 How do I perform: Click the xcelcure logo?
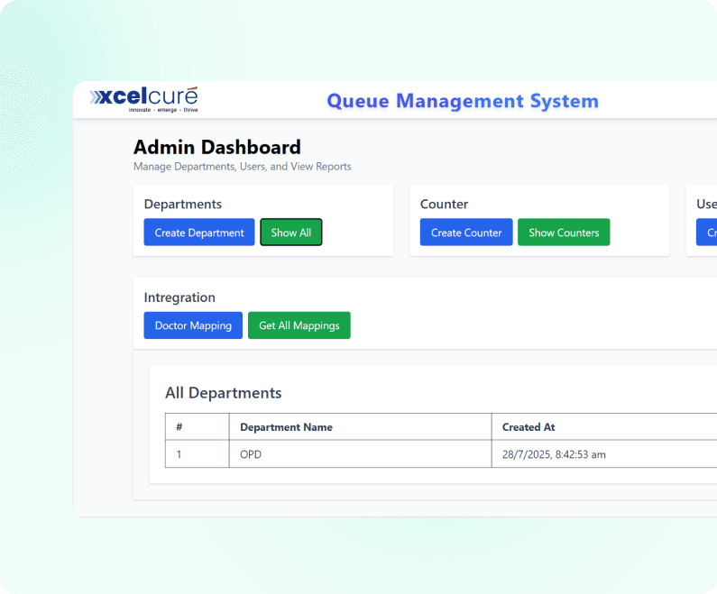pyautogui.click(x=143, y=100)
